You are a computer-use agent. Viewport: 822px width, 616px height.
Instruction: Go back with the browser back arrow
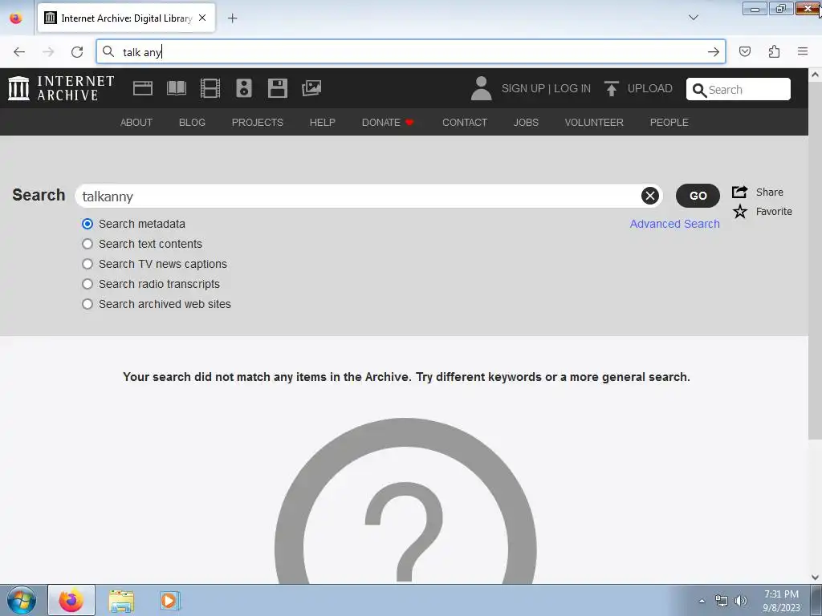click(x=19, y=51)
